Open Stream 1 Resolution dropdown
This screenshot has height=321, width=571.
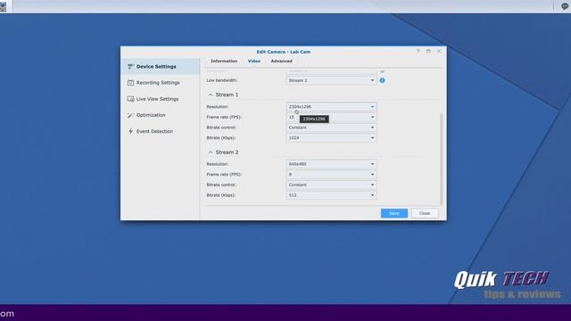331,107
